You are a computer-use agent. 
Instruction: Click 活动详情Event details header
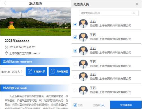[36, 88]
